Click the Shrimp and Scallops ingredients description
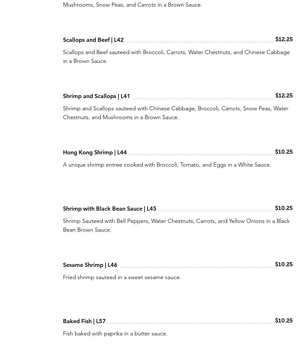 175,113
